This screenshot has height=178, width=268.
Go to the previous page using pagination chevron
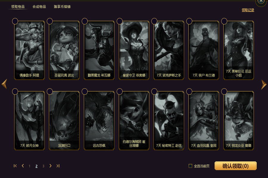[x=23, y=166]
